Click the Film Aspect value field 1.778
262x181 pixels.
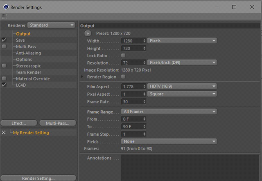pos(132,87)
